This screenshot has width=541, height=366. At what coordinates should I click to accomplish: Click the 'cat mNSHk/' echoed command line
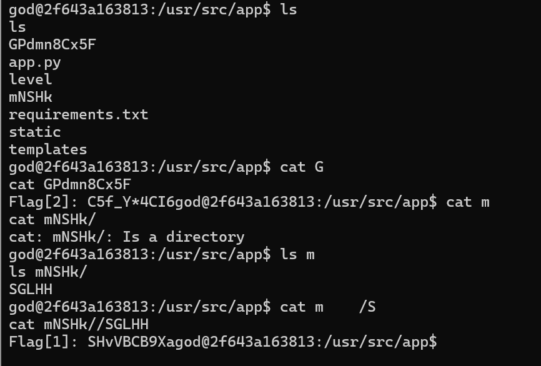(x=52, y=220)
